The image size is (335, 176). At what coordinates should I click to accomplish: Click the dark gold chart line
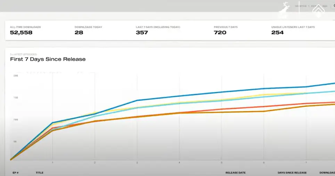click(x=243, y=112)
